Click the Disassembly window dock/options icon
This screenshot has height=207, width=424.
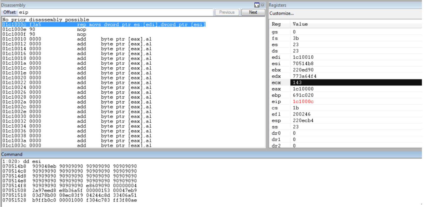pyautogui.click(x=257, y=5)
